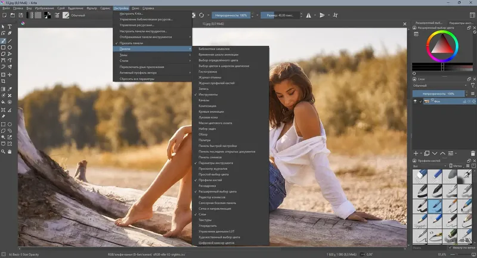This screenshot has height=258, width=477.
Task: Click Сбросить все параметры
Action: pos(137,79)
